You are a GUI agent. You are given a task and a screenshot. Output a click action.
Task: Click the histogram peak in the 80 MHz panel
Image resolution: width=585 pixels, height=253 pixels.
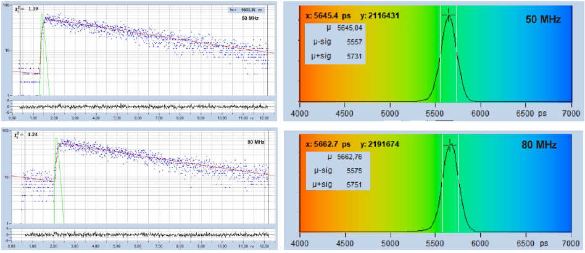pyautogui.click(x=450, y=145)
